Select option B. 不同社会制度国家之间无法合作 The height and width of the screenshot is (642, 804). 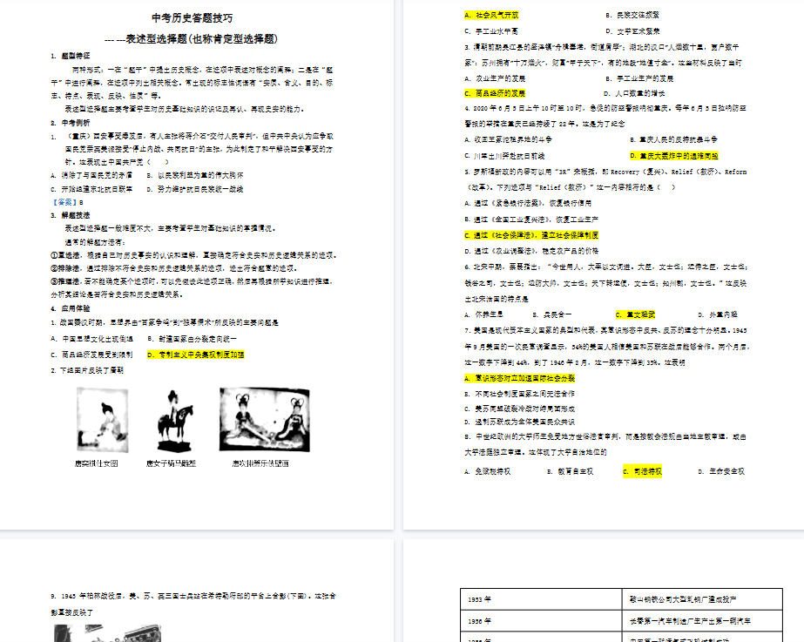pyautogui.click(x=519, y=394)
